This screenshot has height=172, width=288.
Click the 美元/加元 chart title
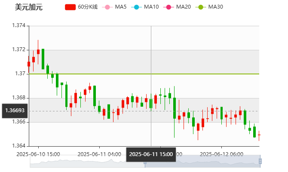tap(28, 7)
